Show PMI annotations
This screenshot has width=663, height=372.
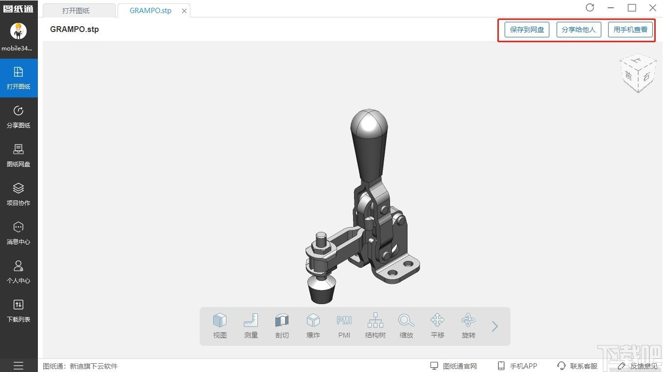(344, 326)
